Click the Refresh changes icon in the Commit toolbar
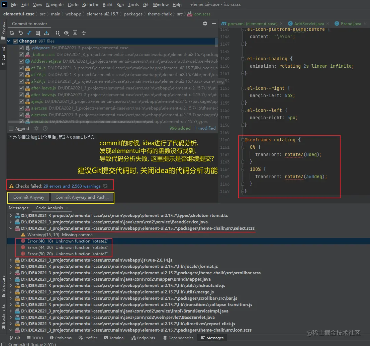 [12, 33]
